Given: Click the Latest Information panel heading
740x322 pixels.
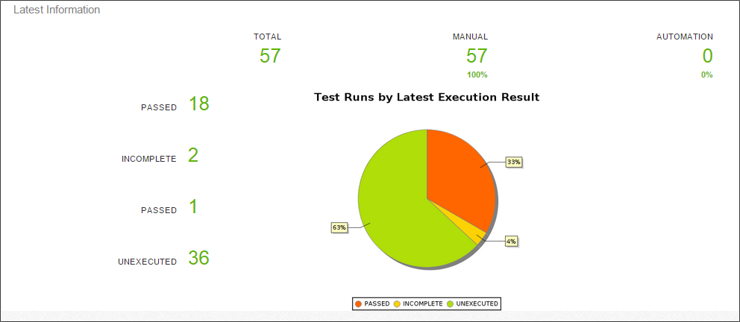Looking at the screenshot, I should pyautogui.click(x=57, y=10).
